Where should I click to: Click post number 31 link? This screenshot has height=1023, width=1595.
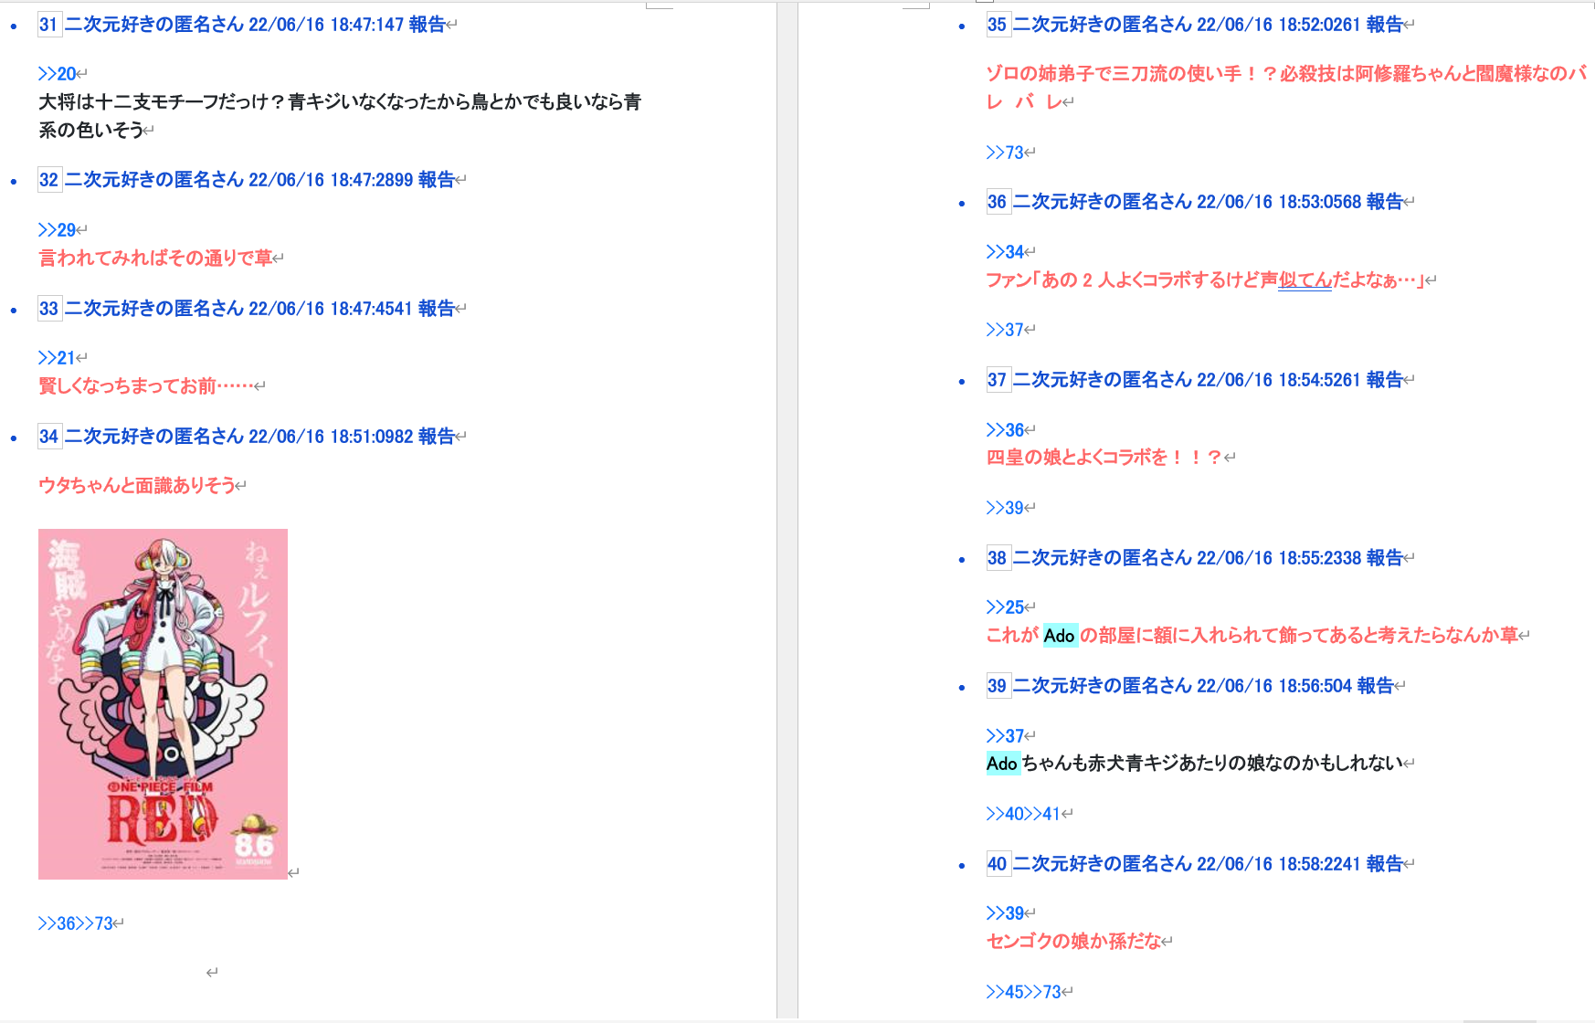[48, 25]
